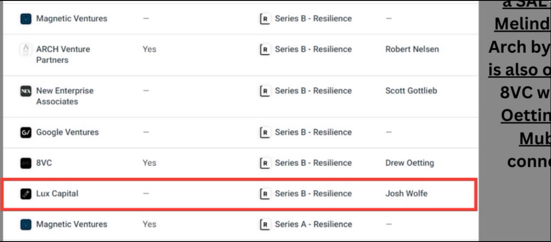Click Resilience R icon in ARCH row
This screenshot has height=242, width=551.
point(264,49)
